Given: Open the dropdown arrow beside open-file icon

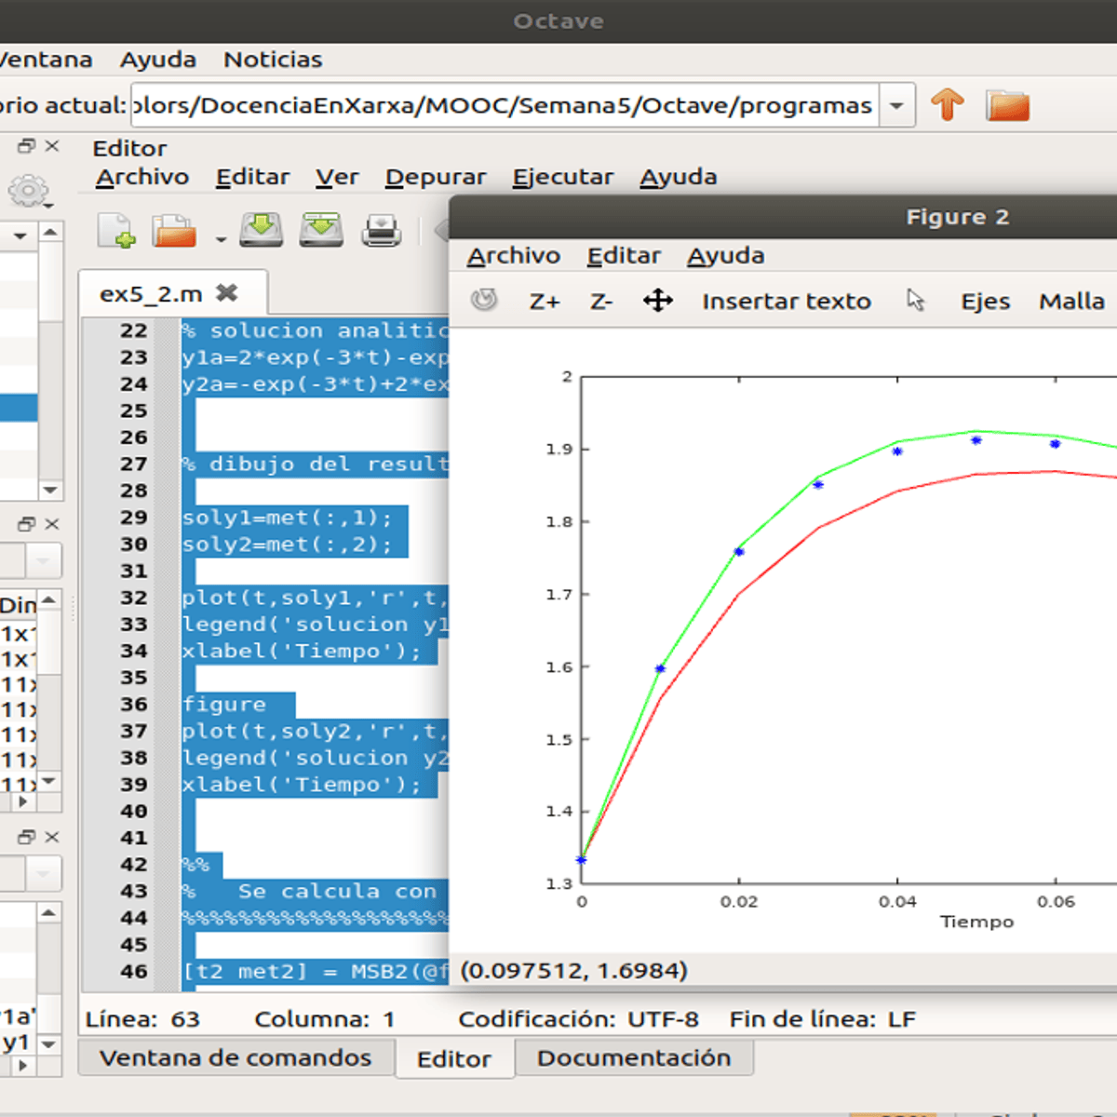Looking at the screenshot, I should tap(221, 239).
